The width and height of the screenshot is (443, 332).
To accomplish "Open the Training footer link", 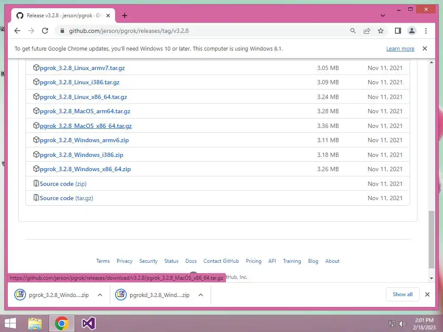I will [x=292, y=261].
